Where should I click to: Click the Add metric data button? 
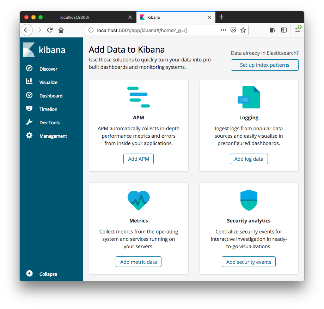[x=139, y=262]
